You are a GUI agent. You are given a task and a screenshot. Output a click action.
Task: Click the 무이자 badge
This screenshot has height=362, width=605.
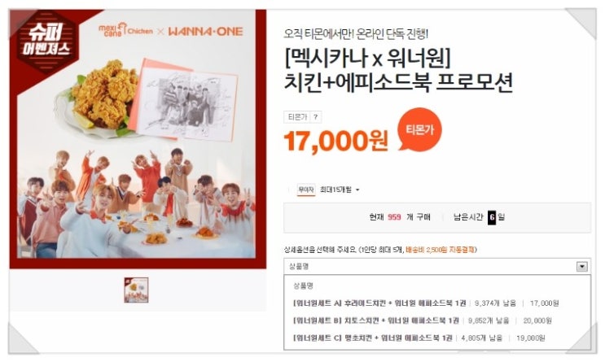tap(306, 190)
